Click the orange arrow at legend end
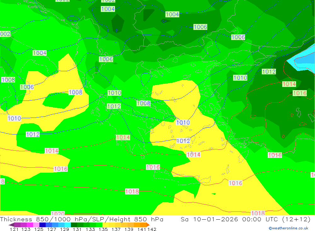315x231 pixels. click(148, 225)
